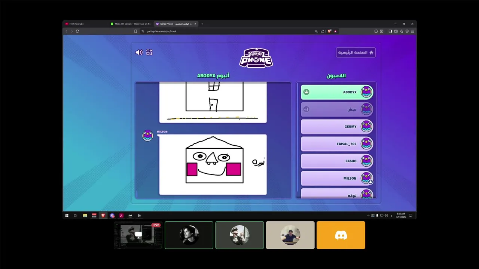
Task: Mute the Gartic Phone sound speaker icon
Action: coord(139,52)
